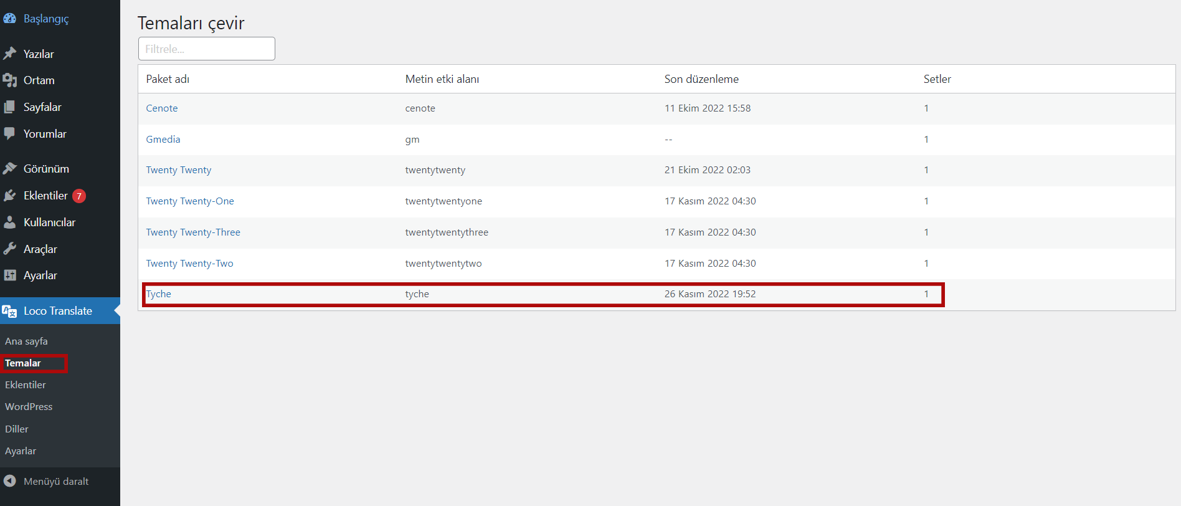Open the WordPress submenu item

click(x=29, y=407)
